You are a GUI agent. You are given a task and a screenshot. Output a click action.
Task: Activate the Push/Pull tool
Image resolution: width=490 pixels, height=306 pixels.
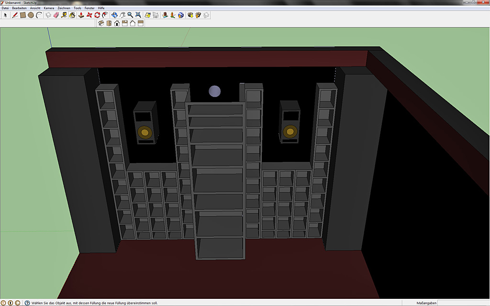81,15
